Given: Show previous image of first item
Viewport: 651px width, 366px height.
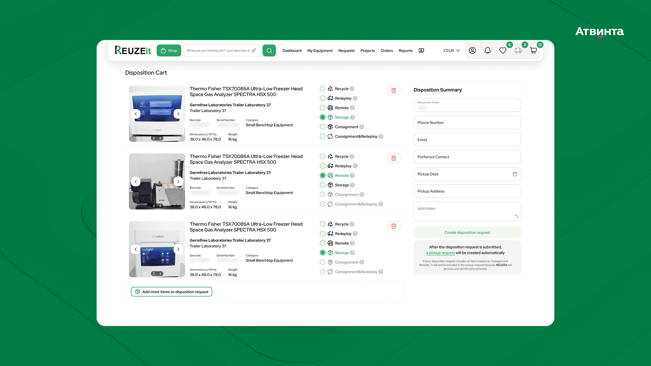Looking at the screenshot, I should pyautogui.click(x=136, y=114).
